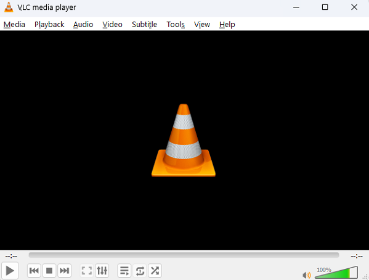Set volume on the green volume slider

pyautogui.click(x=336, y=272)
